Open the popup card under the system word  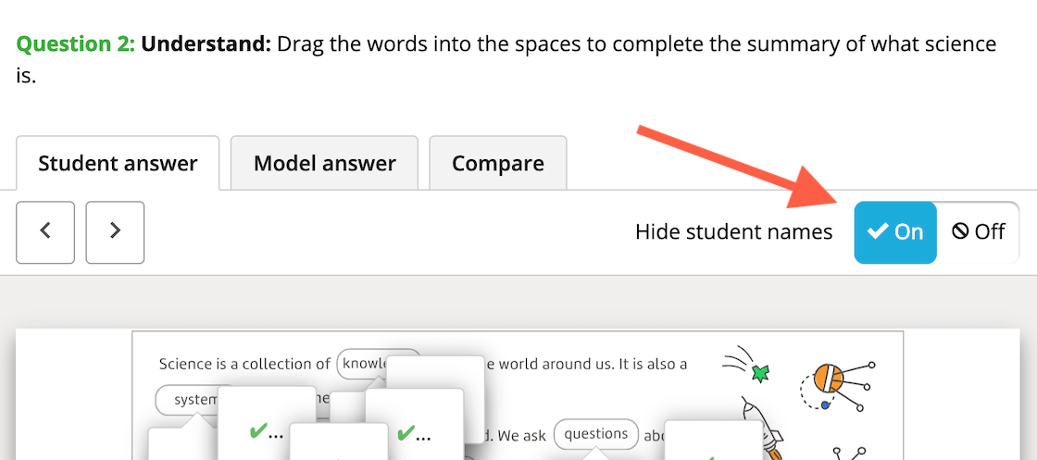181,443
